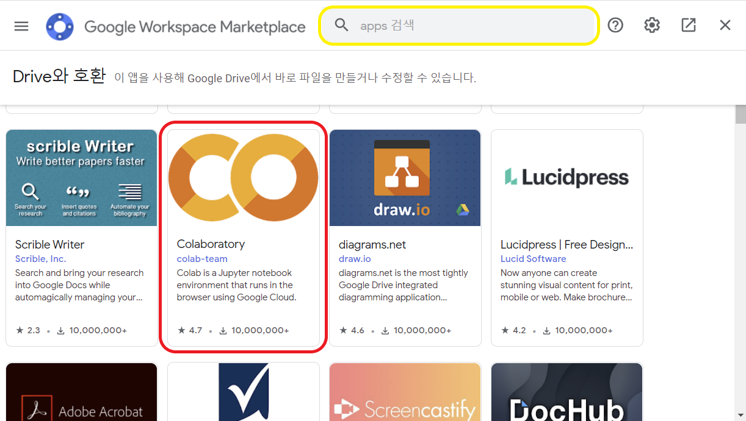The width and height of the screenshot is (746, 421).
Task: Click Lucidpress 4.2 star rating
Action: (x=513, y=330)
